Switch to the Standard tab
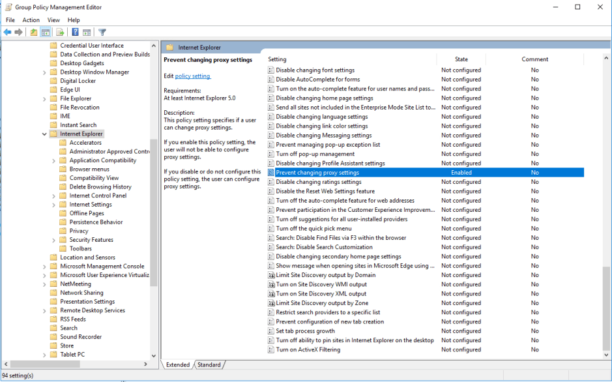 (209, 364)
